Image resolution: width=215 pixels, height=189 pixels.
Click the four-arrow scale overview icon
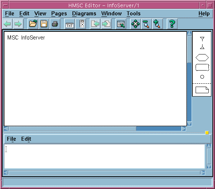(136, 24)
